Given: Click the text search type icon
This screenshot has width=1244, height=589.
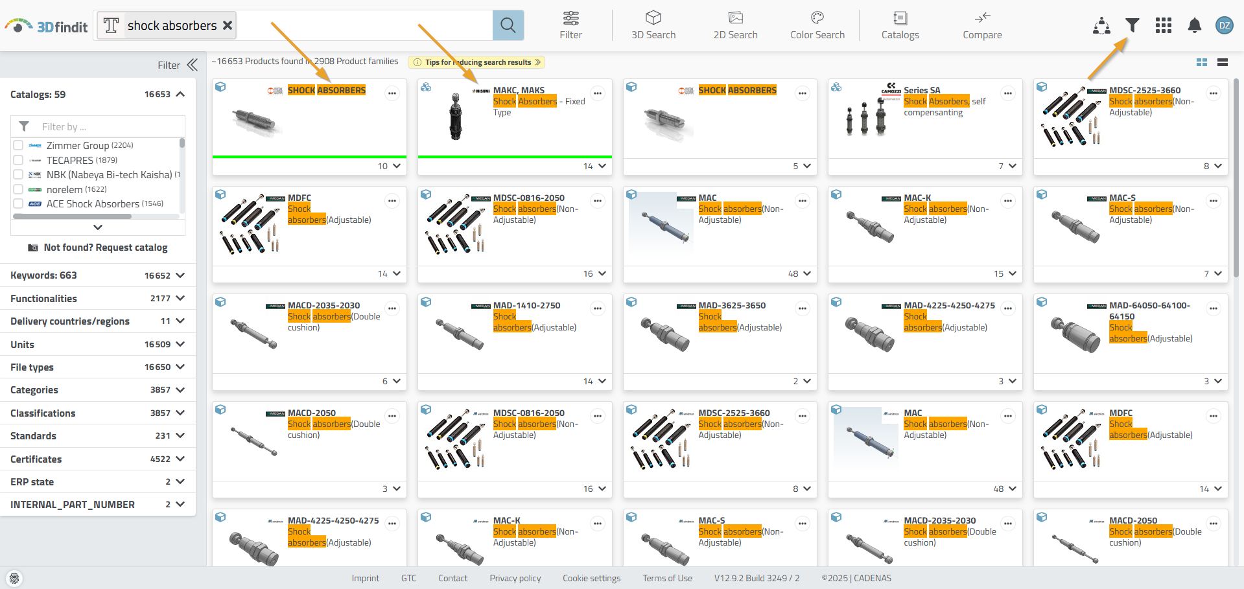Looking at the screenshot, I should [111, 25].
